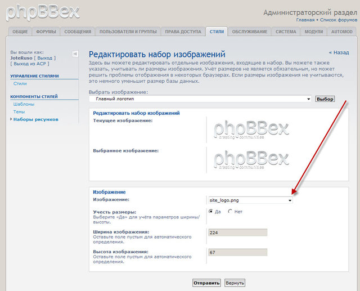Switch to the «Система» tab
This screenshot has width=360, height=291.
286,32
